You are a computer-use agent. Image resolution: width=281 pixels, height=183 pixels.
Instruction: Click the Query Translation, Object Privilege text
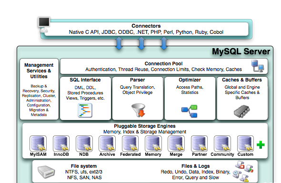click(138, 90)
